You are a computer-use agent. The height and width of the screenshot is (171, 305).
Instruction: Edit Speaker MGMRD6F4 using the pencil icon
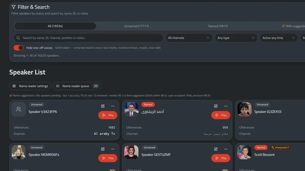tap(103, 149)
